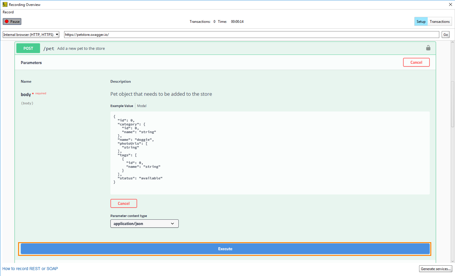Click the Go button next to the URL
The image size is (455, 276).
pyautogui.click(x=446, y=35)
